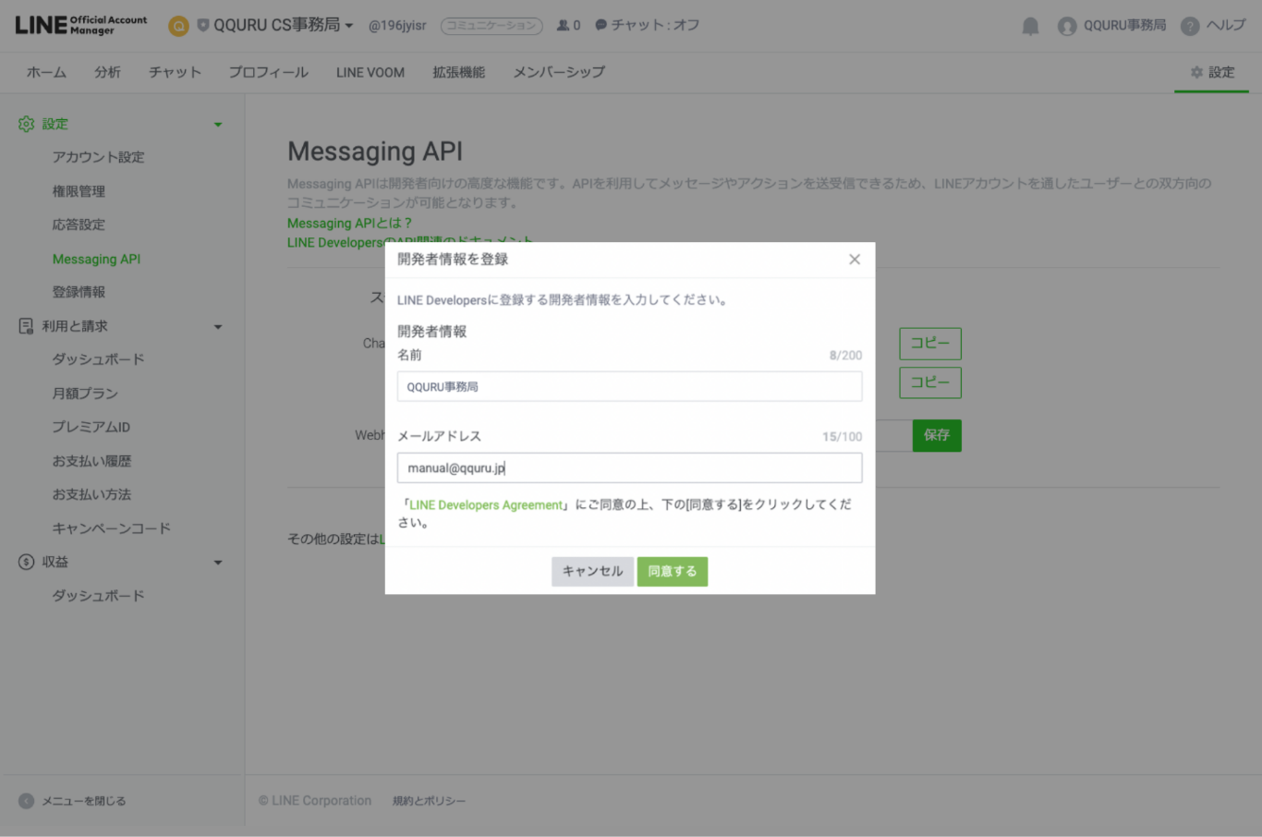This screenshot has height=837, width=1262.
Task: Close the developer registration dialog
Action: click(x=855, y=260)
